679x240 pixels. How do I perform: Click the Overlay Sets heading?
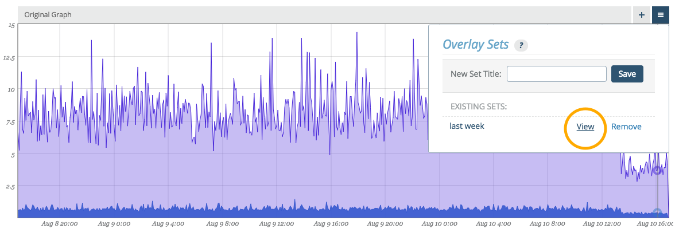(475, 45)
